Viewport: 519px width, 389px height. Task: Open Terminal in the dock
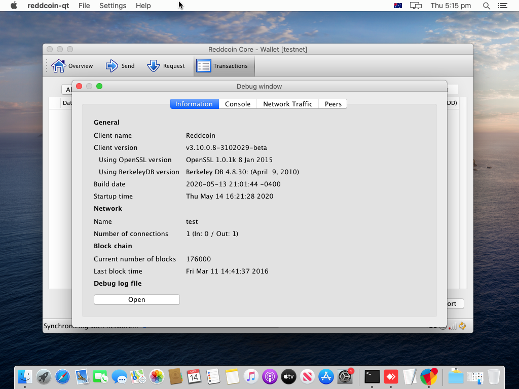click(372, 377)
